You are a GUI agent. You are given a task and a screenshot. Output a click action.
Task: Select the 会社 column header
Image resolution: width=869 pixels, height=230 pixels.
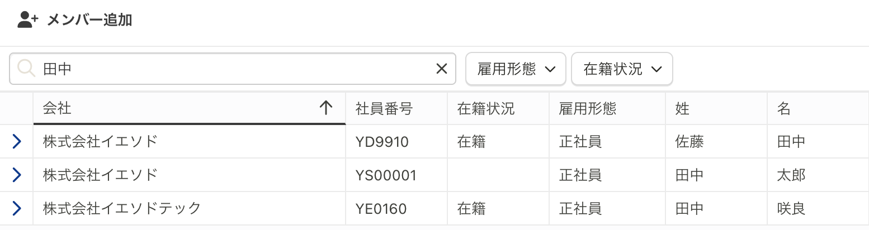(190, 108)
